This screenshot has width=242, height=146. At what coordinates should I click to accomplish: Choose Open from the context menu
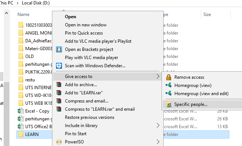click(71, 17)
